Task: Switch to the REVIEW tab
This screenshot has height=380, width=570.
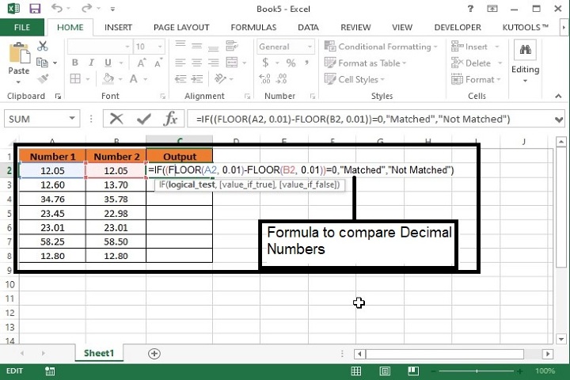Action: pyautogui.click(x=355, y=27)
